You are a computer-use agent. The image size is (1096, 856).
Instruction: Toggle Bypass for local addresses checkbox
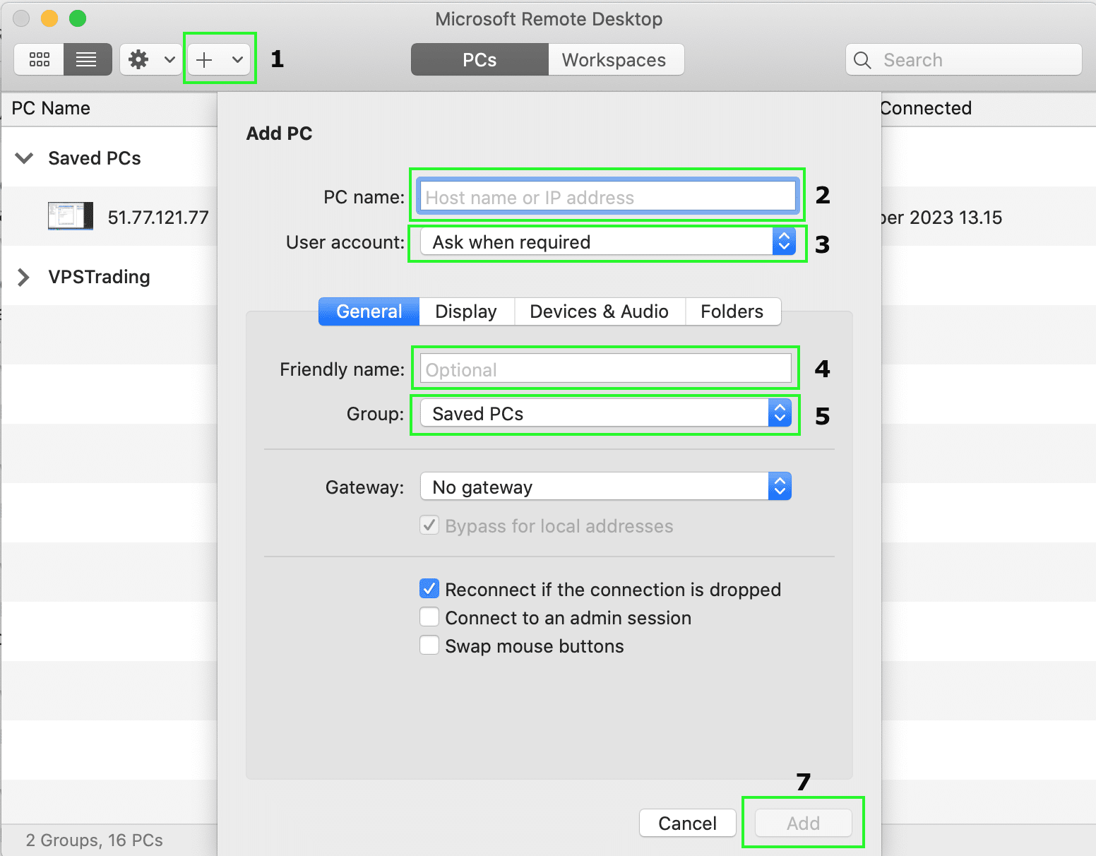[429, 525]
